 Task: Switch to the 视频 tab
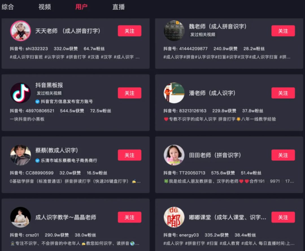[x=45, y=7]
